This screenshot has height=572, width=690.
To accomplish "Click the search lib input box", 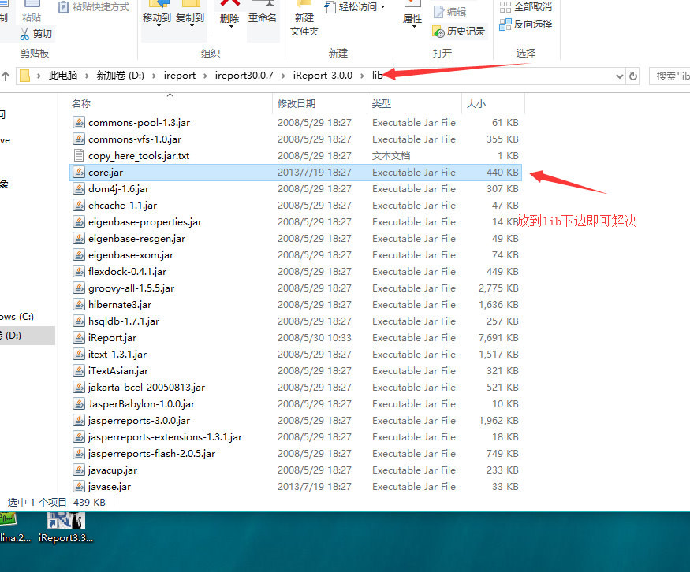I will point(669,76).
